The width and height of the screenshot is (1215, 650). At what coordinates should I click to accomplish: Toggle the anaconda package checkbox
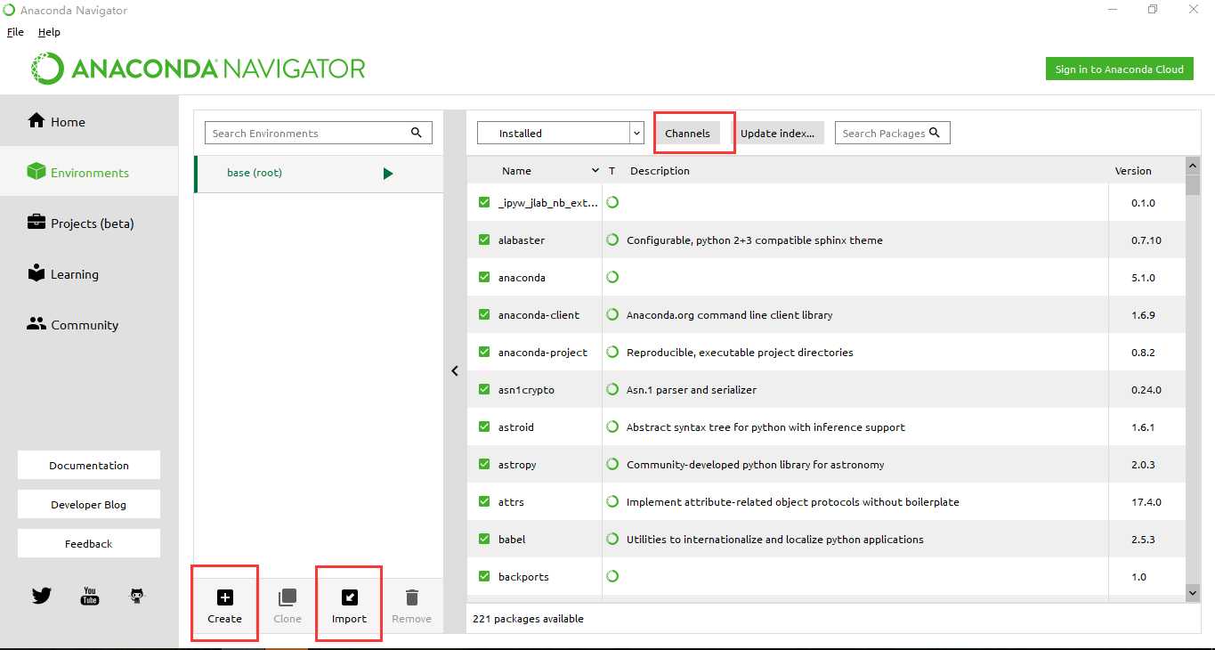484,277
